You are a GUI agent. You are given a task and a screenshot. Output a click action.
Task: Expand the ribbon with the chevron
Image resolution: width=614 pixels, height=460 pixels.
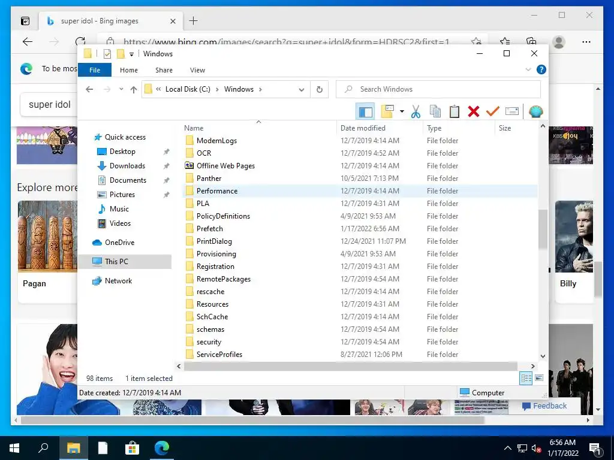click(528, 69)
